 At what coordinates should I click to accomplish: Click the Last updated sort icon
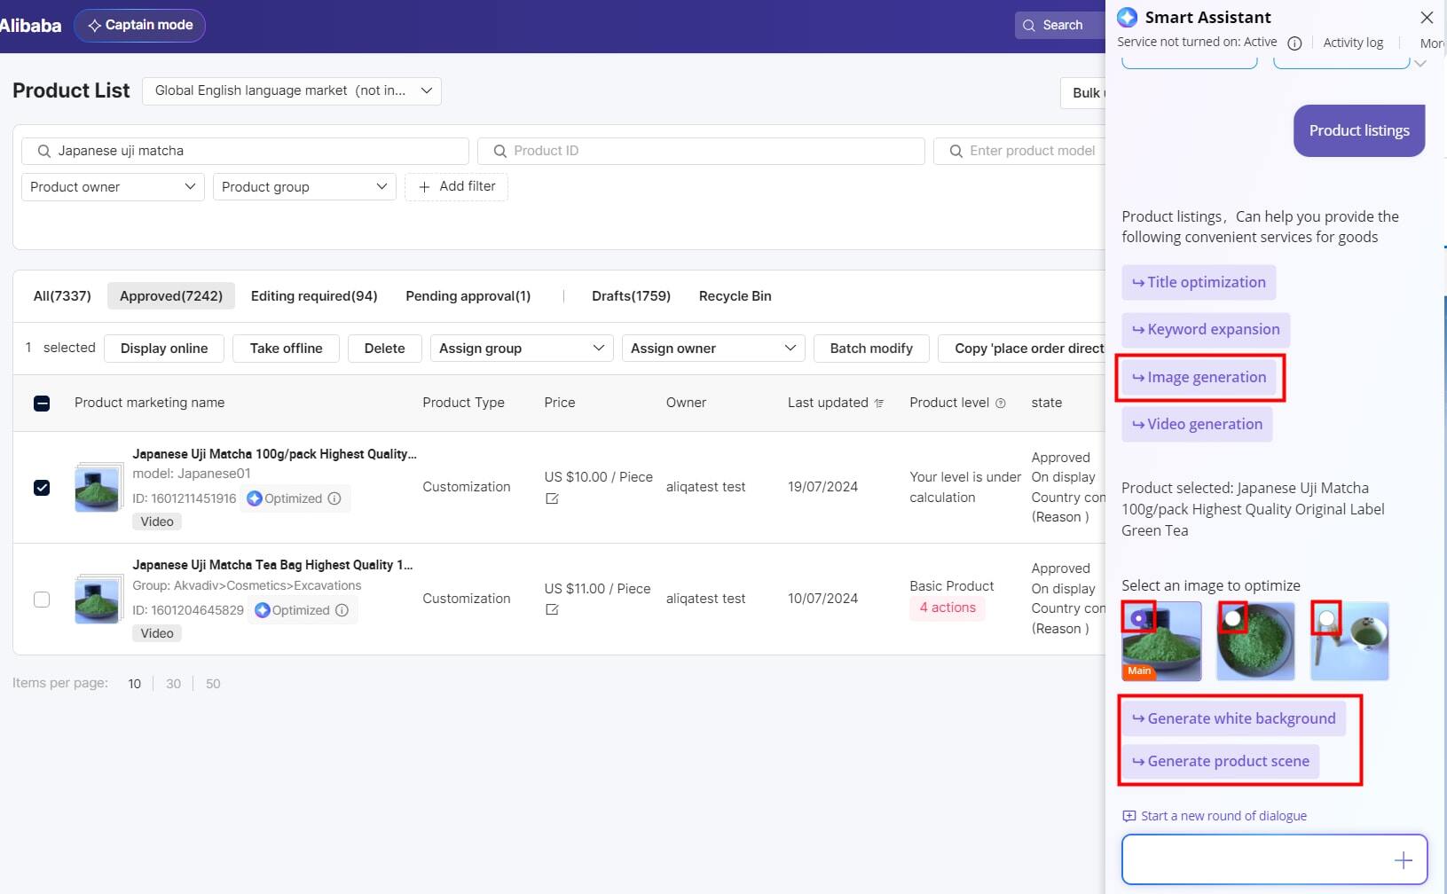point(879,404)
